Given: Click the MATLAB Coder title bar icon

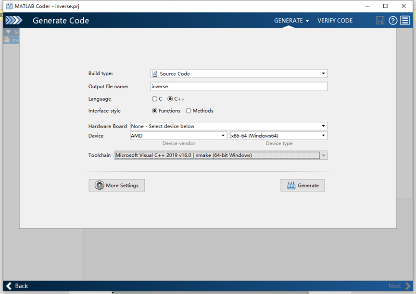Looking at the screenshot, I should (x=9, y=6).
